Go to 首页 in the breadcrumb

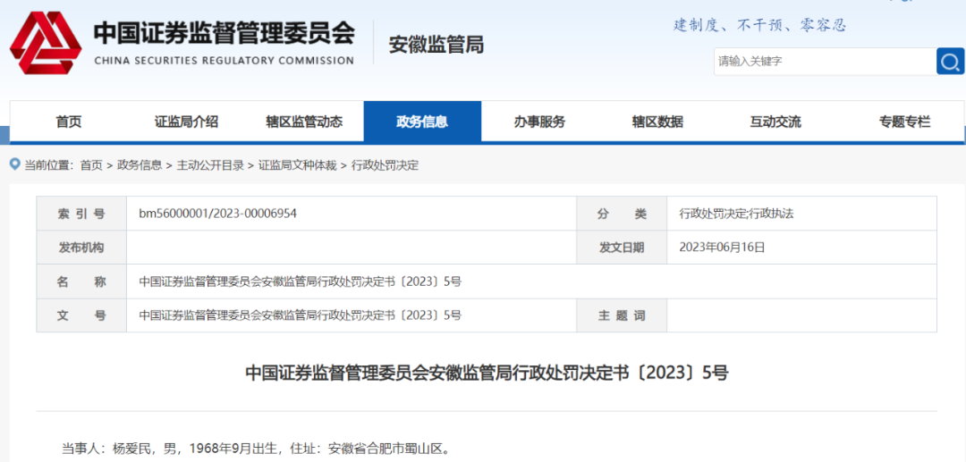91,164
